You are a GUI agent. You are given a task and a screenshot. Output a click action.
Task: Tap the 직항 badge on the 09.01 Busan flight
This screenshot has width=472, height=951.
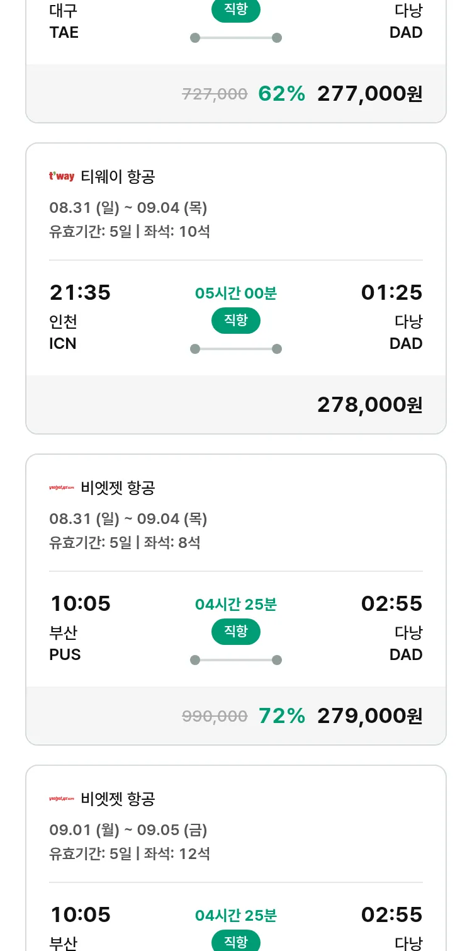[236, 942]
